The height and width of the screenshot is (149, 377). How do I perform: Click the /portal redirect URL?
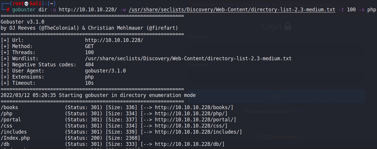tap(195, 120)
